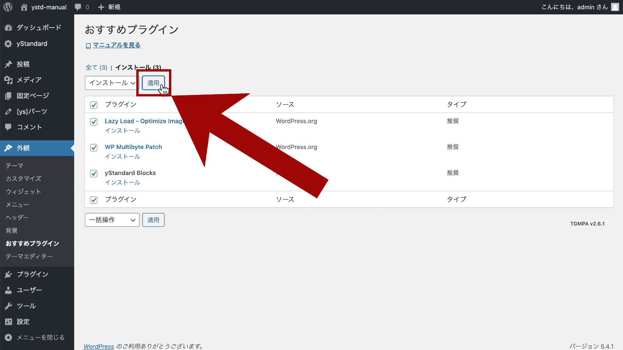Click the 外観 paintbrush icon

pos(8,148)
